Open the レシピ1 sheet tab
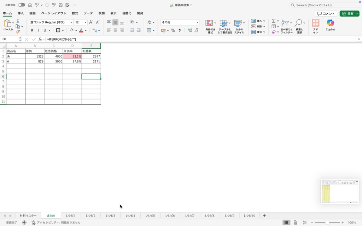This screenshot has height=226, width=362. point(71,216)
